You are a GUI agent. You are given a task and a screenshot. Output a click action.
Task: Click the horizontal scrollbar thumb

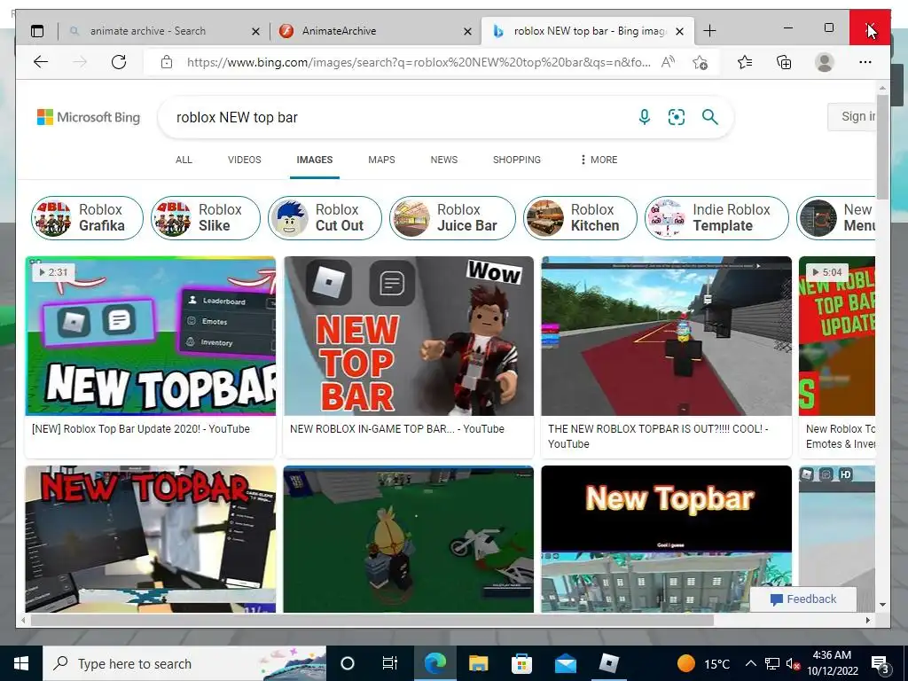click(x=372, y=620)
